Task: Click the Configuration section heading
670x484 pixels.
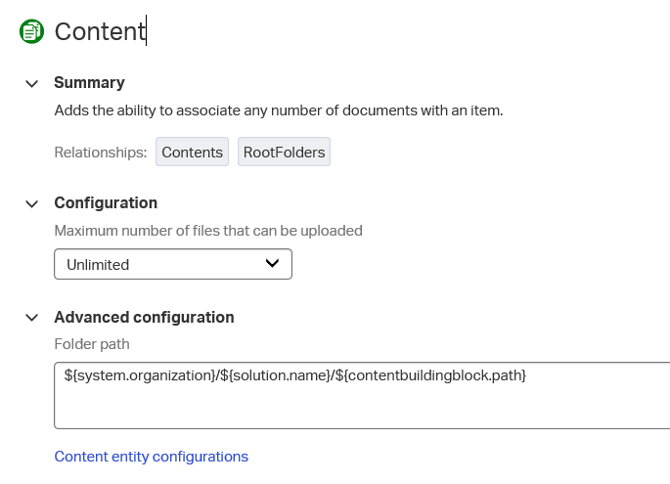Action: point(106,203)
